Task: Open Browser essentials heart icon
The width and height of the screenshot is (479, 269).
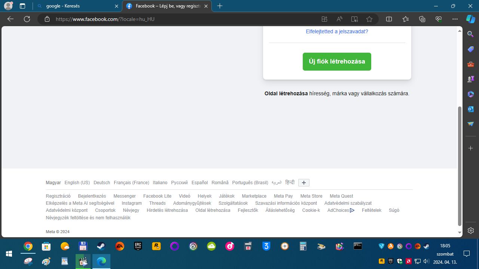Action: (x=439, y=19)
